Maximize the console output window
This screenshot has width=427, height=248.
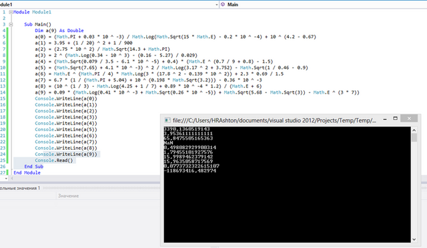coord(396,118)
